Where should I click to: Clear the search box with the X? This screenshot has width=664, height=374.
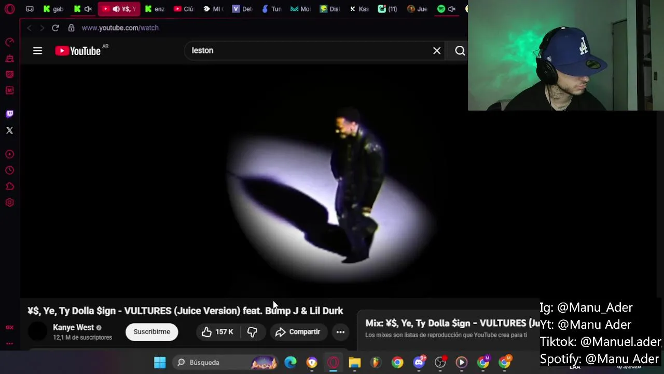coord(437,50)
